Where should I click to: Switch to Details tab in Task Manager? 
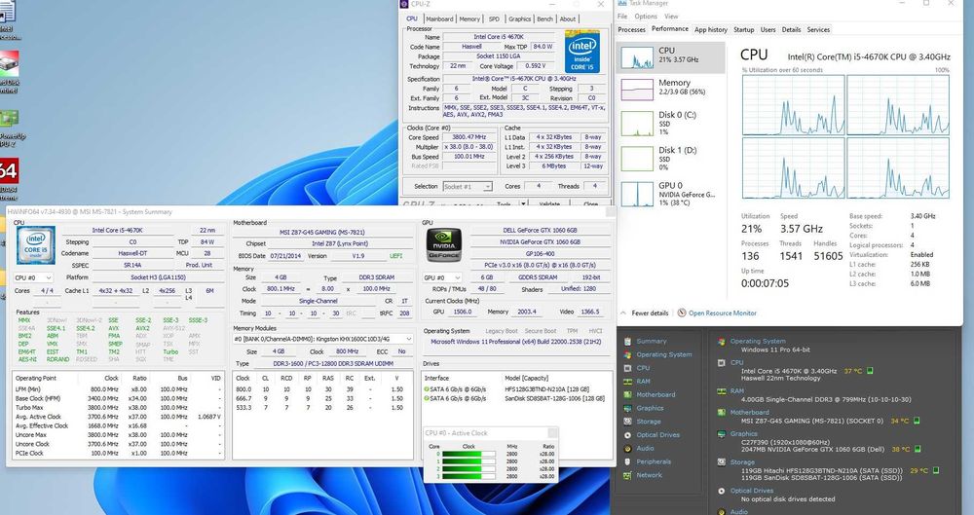click(791, 29)
